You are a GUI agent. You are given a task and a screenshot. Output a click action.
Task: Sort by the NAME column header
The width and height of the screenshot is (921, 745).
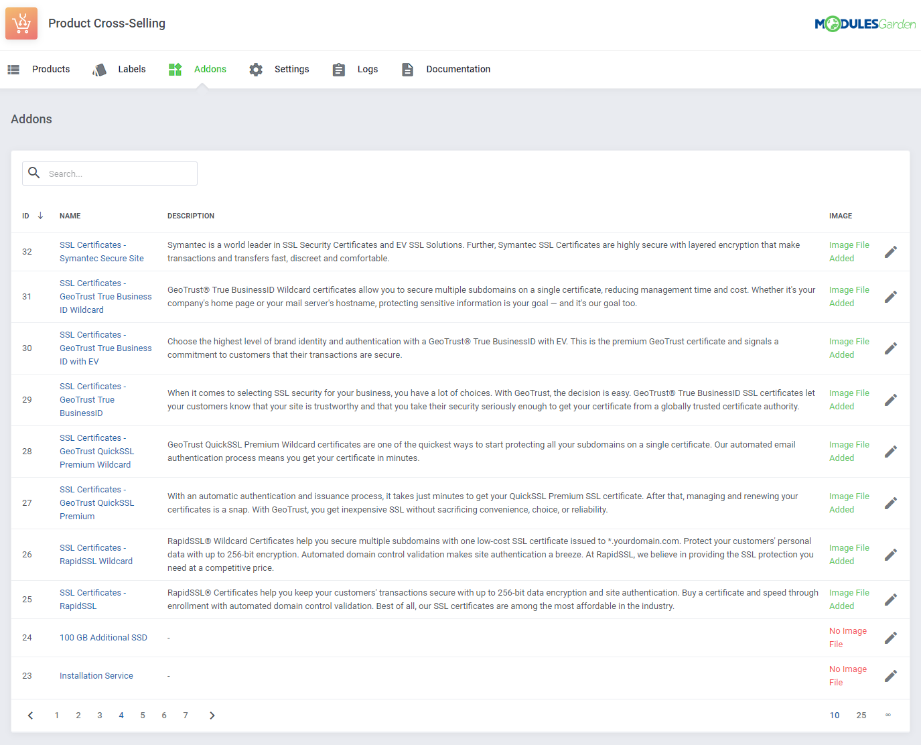pyautogui.click(x=70, y=216)
